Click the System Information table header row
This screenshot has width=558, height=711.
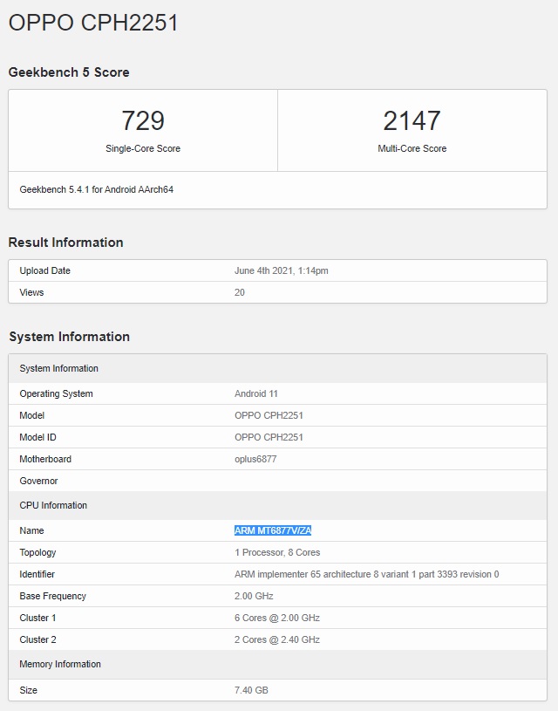(x=277, y=368)
